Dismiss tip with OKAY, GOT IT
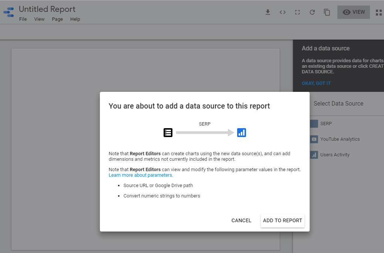384x253 pixels. click(316, 83)
